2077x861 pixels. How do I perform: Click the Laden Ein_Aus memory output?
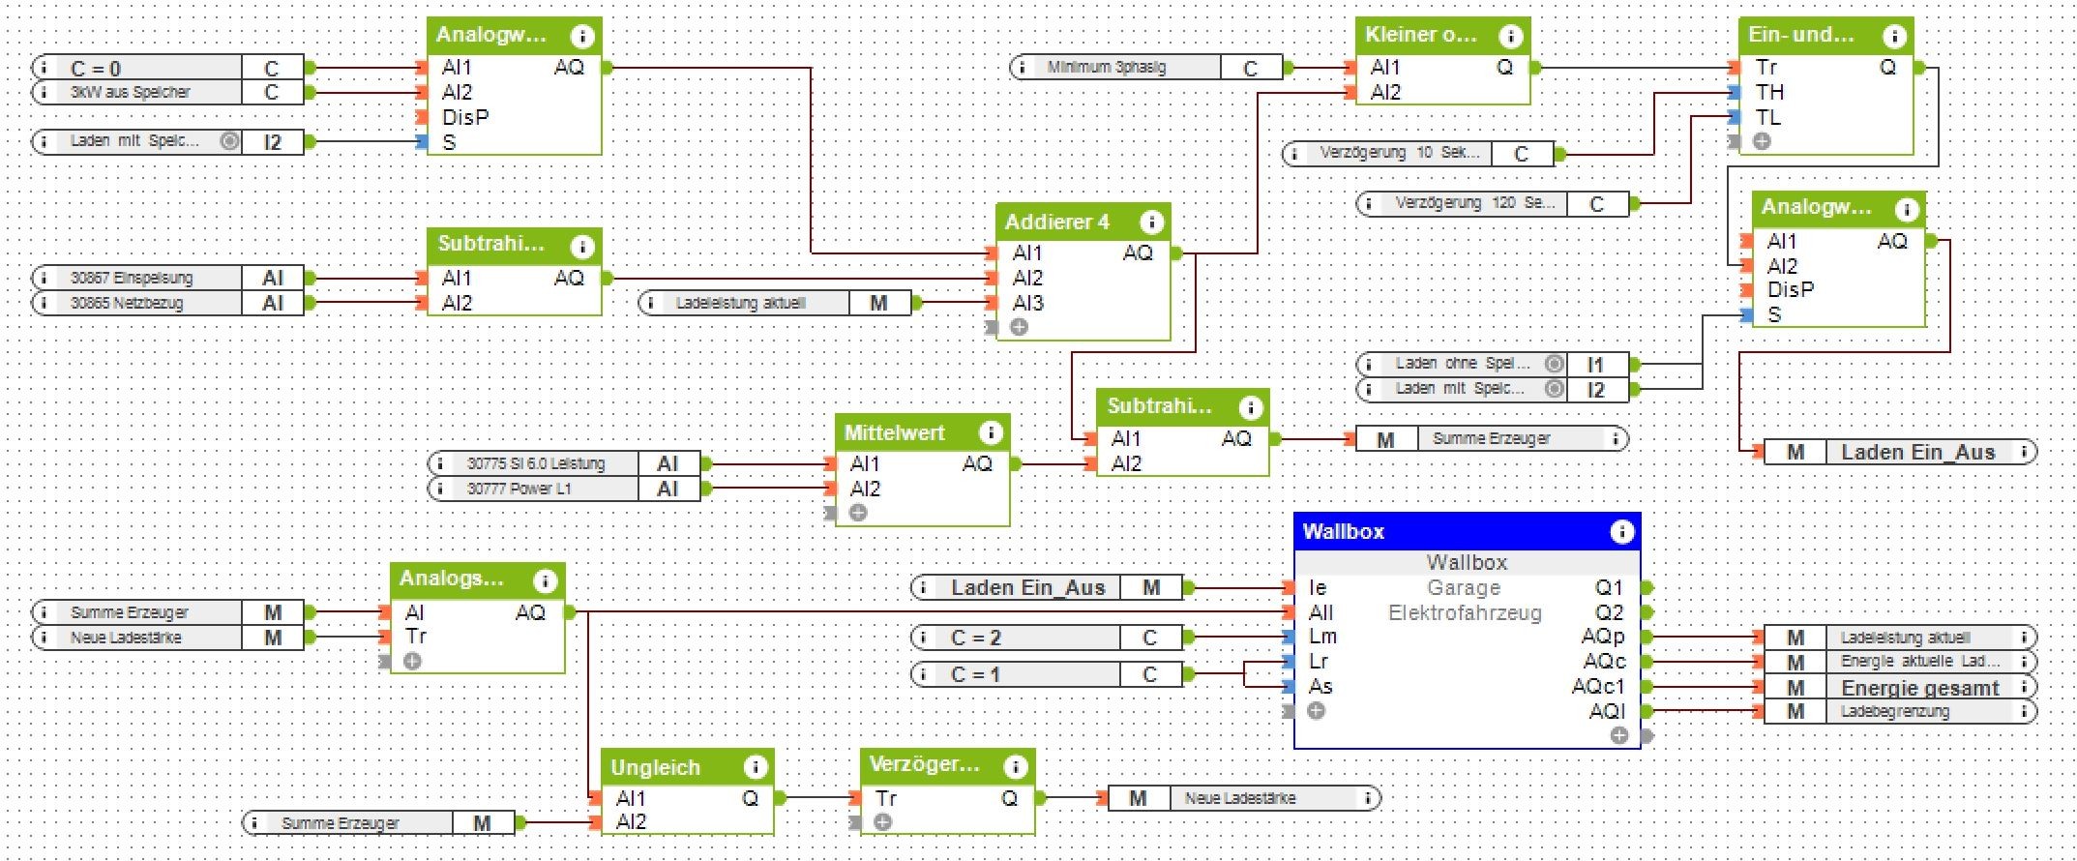click(x=1900, y=452)
